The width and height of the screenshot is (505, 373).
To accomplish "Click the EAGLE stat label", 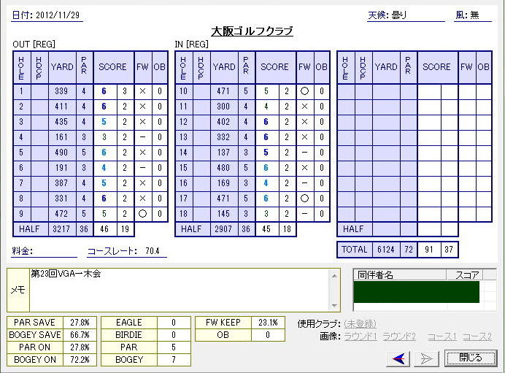I will (129, 323).
